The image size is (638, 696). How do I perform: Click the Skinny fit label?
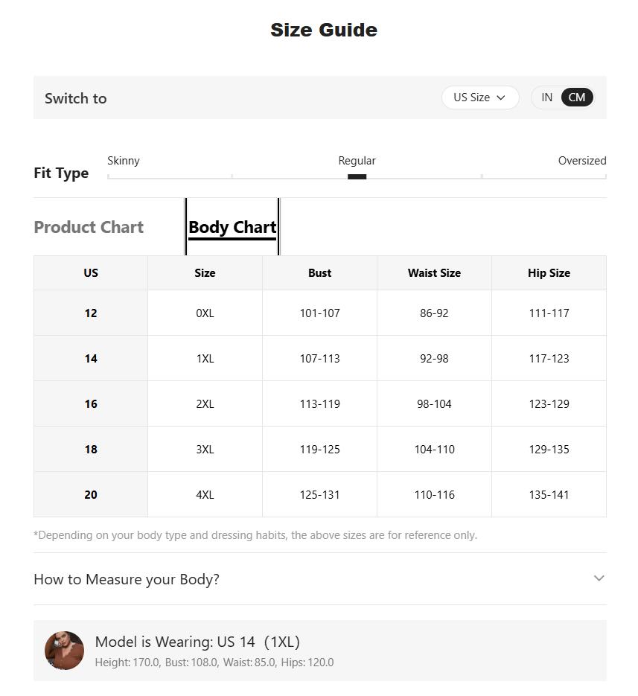[x=124, y=161]
